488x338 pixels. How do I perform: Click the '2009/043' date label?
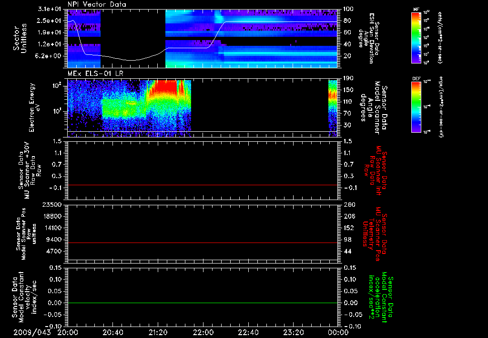coord(32,333)
